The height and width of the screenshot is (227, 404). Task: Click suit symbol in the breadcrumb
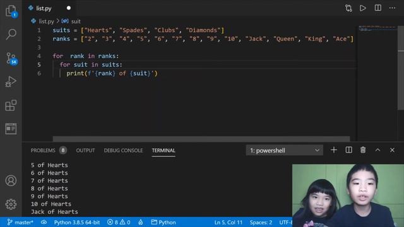coord(76,21)
